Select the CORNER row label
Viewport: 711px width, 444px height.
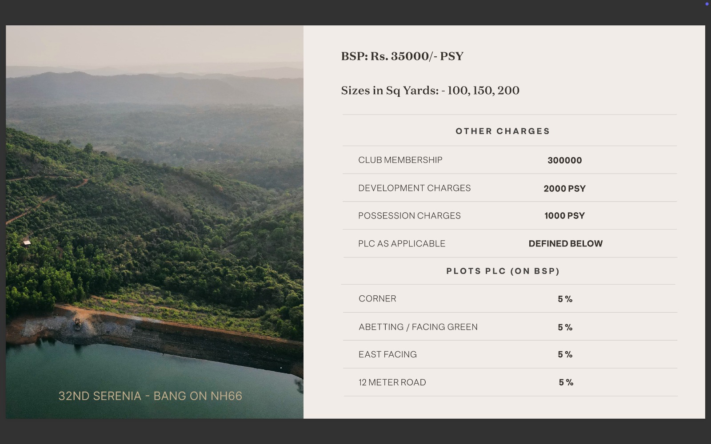pyautogui.click(x=377, y=299)
